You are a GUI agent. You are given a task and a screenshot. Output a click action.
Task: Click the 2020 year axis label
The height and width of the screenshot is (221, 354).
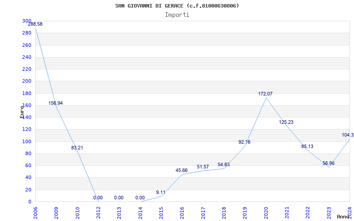coord(266,212)
